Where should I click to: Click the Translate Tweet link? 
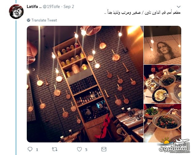[x=44, y=20]
